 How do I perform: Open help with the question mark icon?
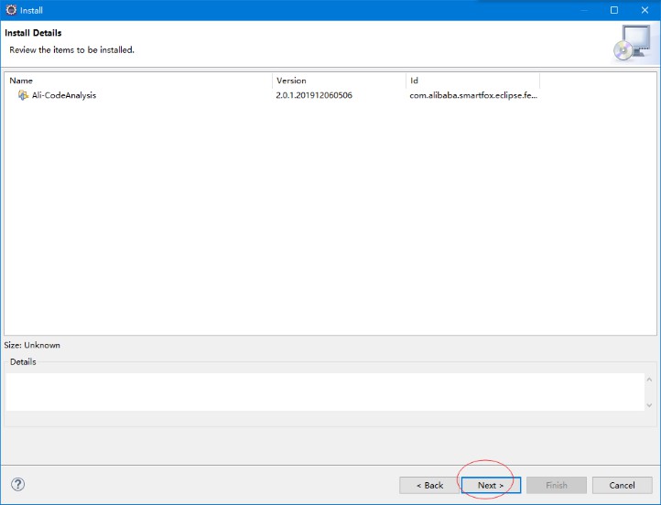[17, 484]
